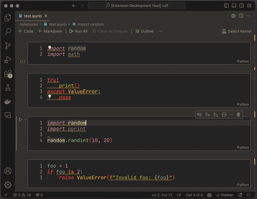This screenshot has height=199, width=257.
Task: Execute Above Cells from cell toolbar
Action: [x=208, y=115]
